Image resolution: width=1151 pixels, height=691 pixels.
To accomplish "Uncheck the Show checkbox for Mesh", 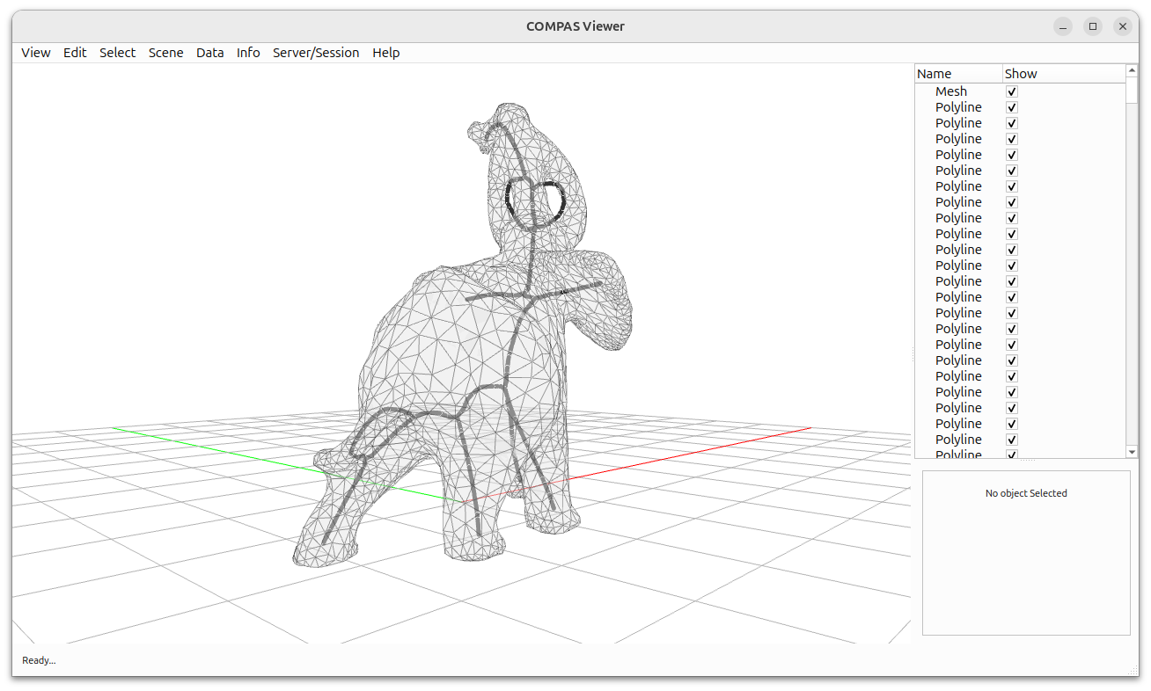I will 1011,91.
